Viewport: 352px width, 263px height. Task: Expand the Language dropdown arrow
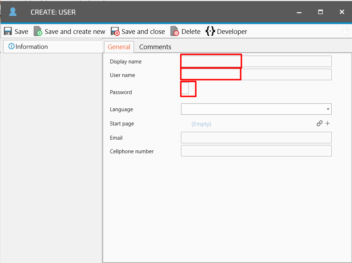pos(328,109)
